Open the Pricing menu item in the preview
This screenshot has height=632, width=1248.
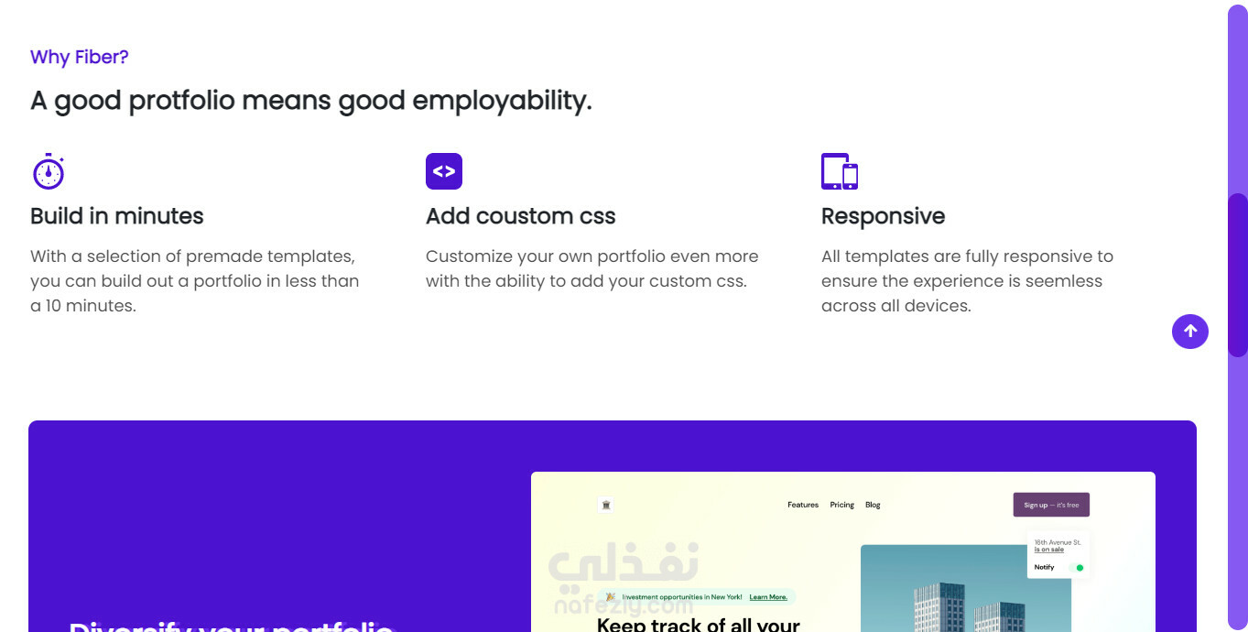(842, 505)
